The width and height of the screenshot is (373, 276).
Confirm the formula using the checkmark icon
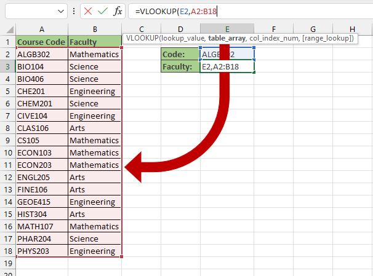coord(103,11)
